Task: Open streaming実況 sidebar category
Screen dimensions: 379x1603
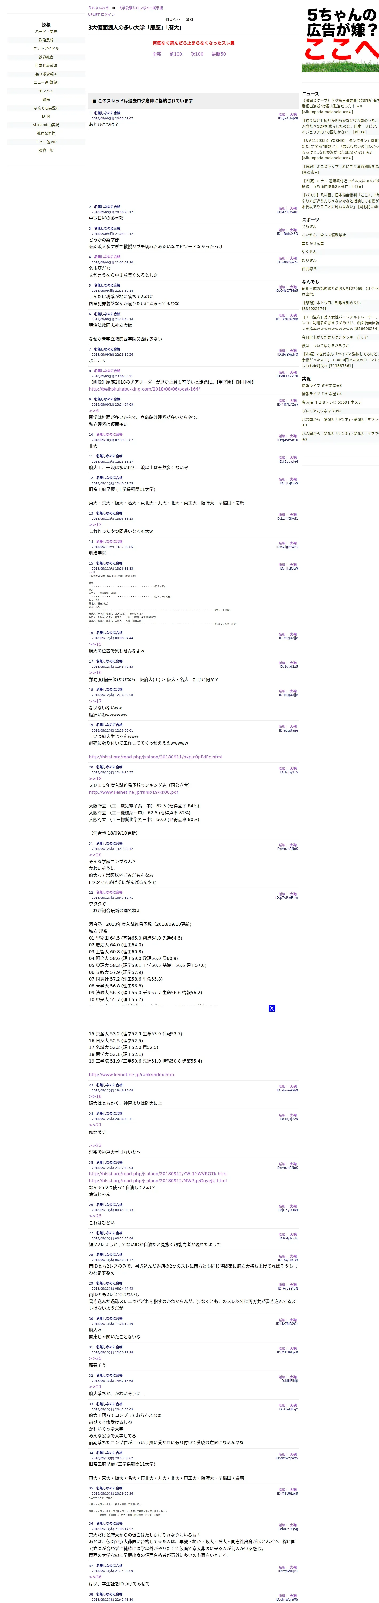Action: coord(46,124)
